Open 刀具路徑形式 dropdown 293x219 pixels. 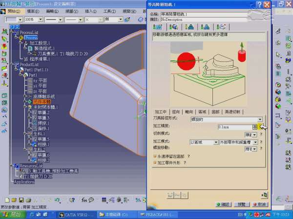tap(260, 119)
